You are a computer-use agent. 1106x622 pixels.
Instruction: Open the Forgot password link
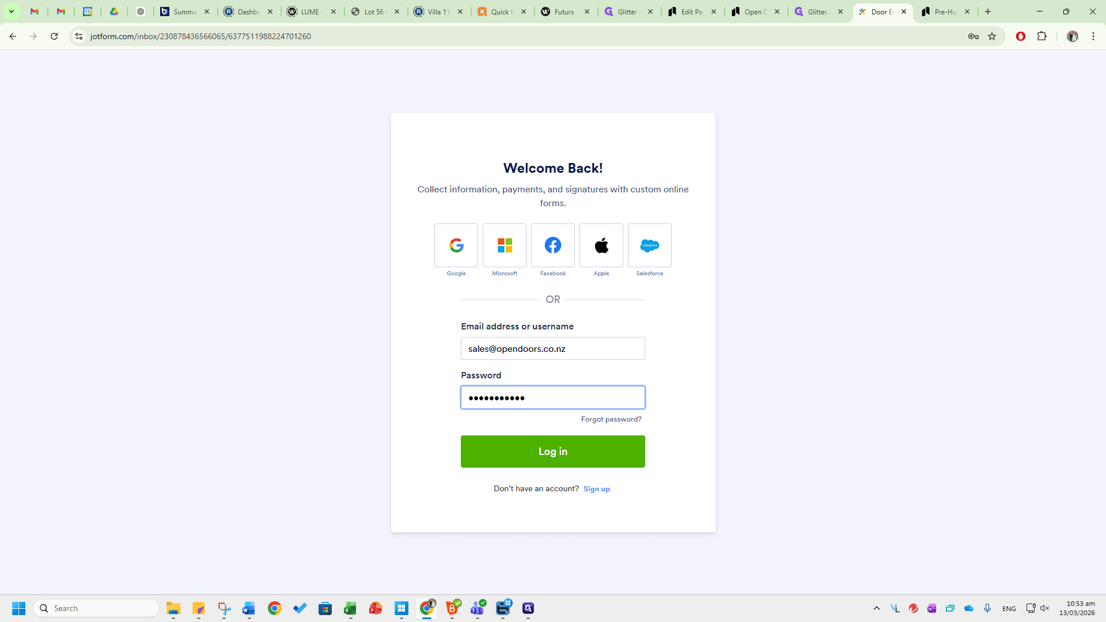(611, 419)
